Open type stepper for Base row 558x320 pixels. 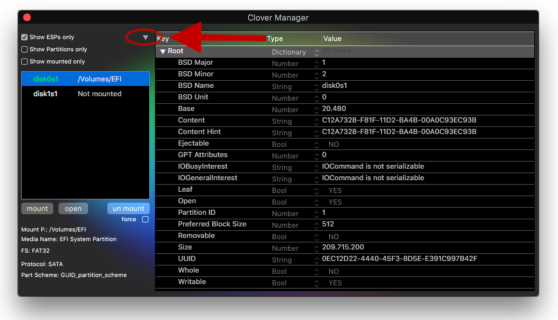pos(316,110)
